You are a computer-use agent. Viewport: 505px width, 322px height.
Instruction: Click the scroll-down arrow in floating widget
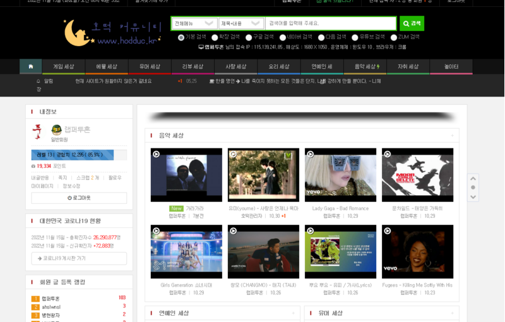point(473,196)
